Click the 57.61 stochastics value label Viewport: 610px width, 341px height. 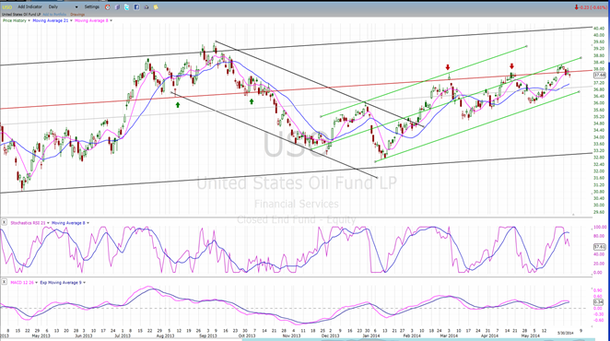pos(600,247)
